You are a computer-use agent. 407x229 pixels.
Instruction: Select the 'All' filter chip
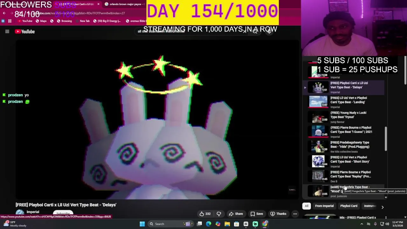click(x=307, y=206)
